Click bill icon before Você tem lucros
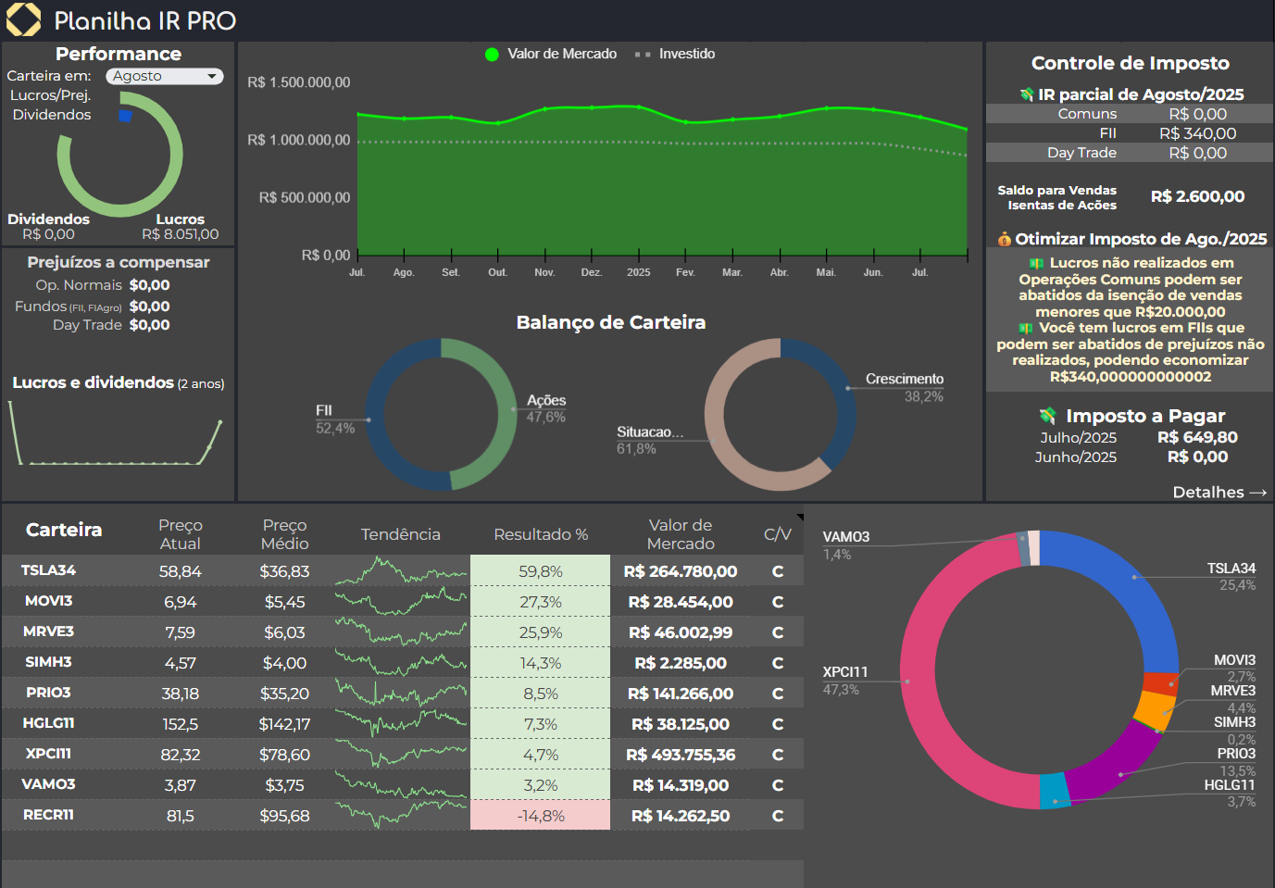1275x888 pixels. pyautogui.click(x=1026, y=329)
